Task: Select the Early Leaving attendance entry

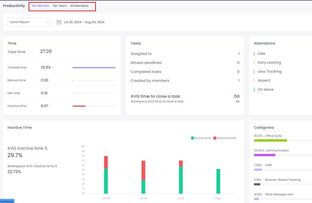Action: click(269, 62)
